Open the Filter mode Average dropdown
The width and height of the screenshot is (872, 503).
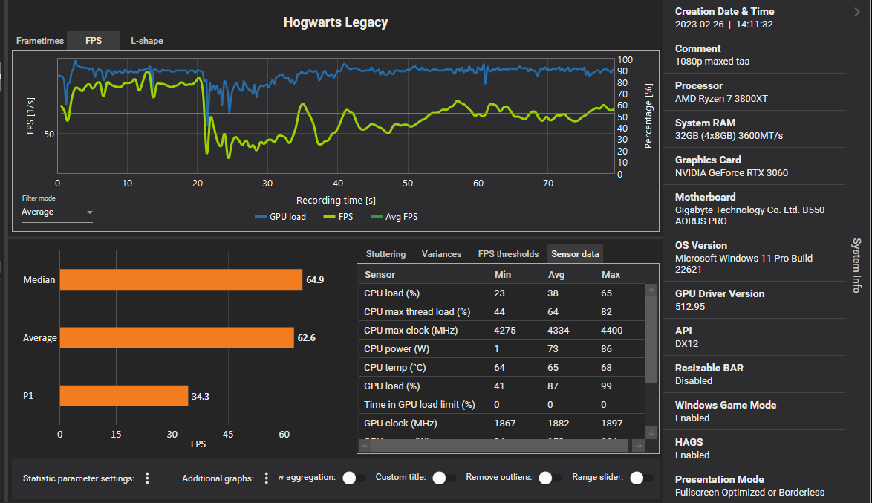[56, 212]
